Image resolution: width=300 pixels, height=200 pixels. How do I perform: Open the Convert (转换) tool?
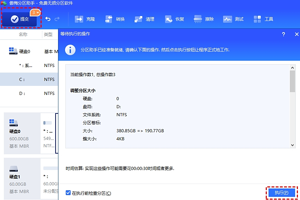pyautogui.click(x=109, y=19)
